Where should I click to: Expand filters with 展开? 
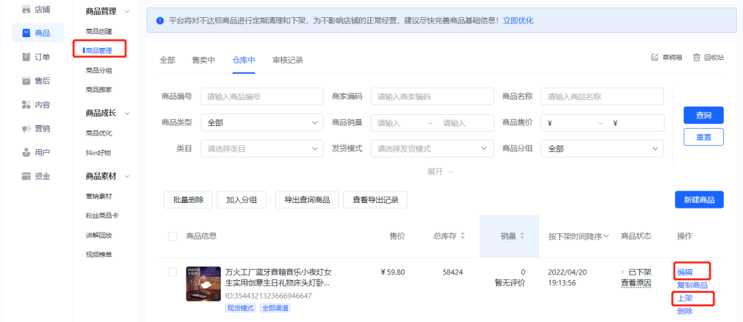(441, 172)
